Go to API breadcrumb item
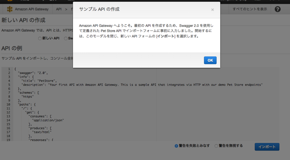Screen dimensions: 290x160 click(59, 9)
